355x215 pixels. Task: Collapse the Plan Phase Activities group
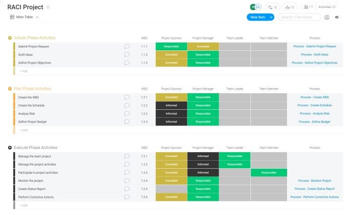(10, 89)
